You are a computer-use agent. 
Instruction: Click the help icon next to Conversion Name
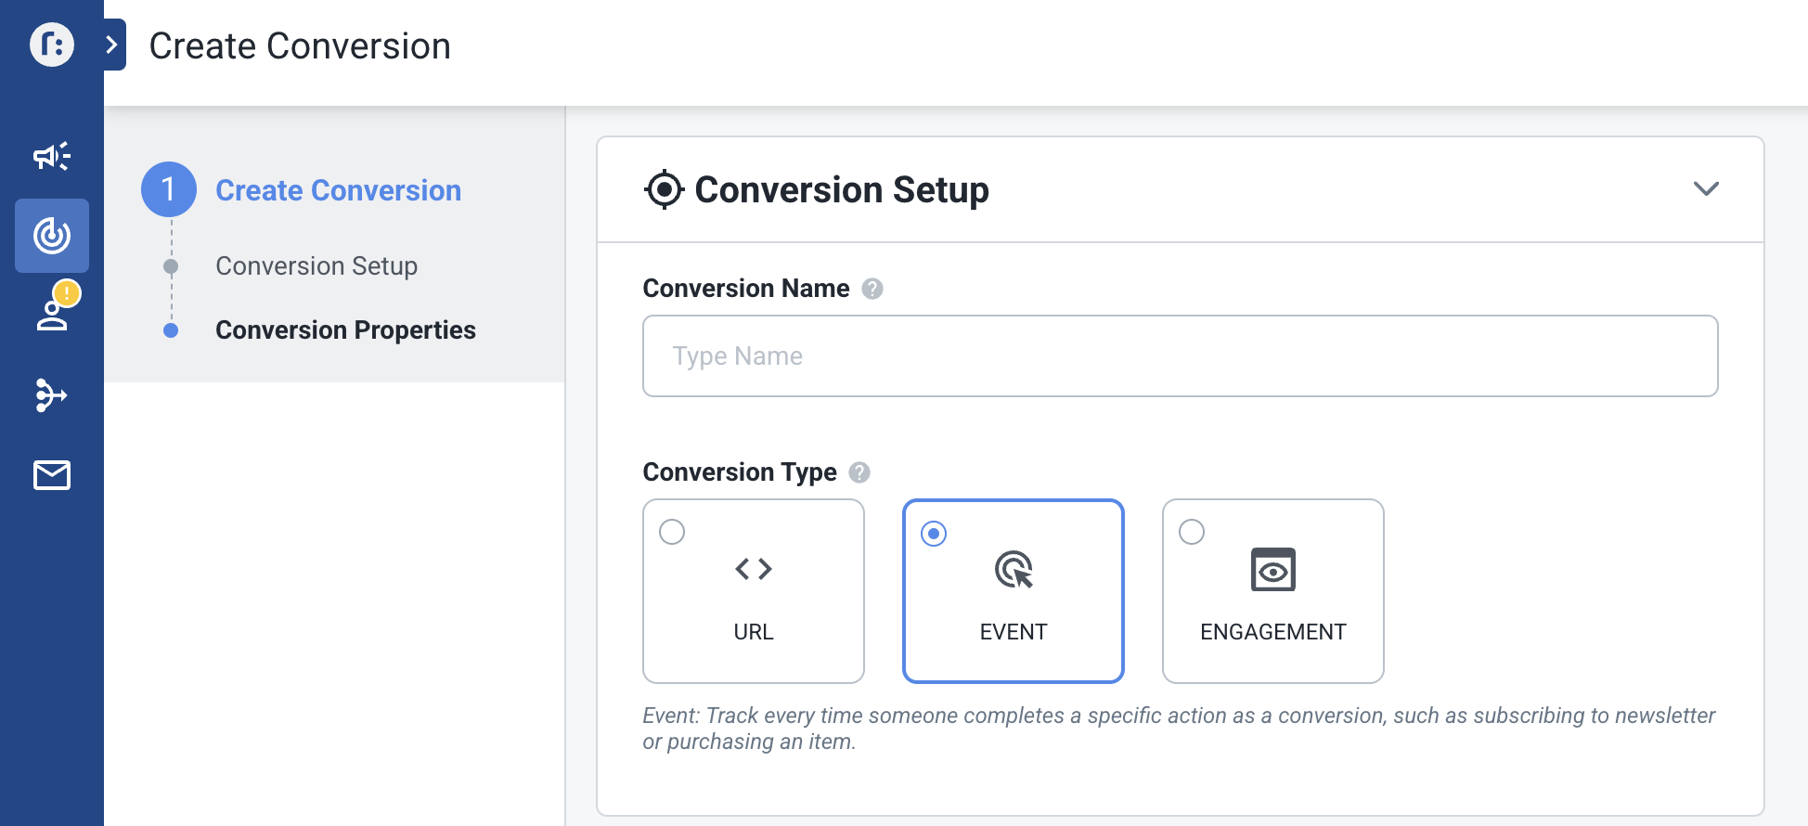(x=872, y=289)
